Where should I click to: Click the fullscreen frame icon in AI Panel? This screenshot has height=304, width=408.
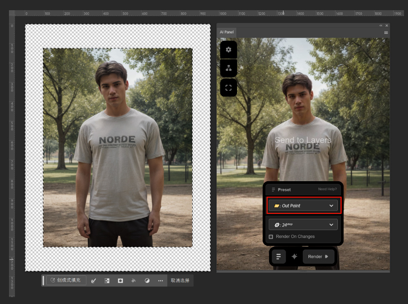click(x=228, y=88)
